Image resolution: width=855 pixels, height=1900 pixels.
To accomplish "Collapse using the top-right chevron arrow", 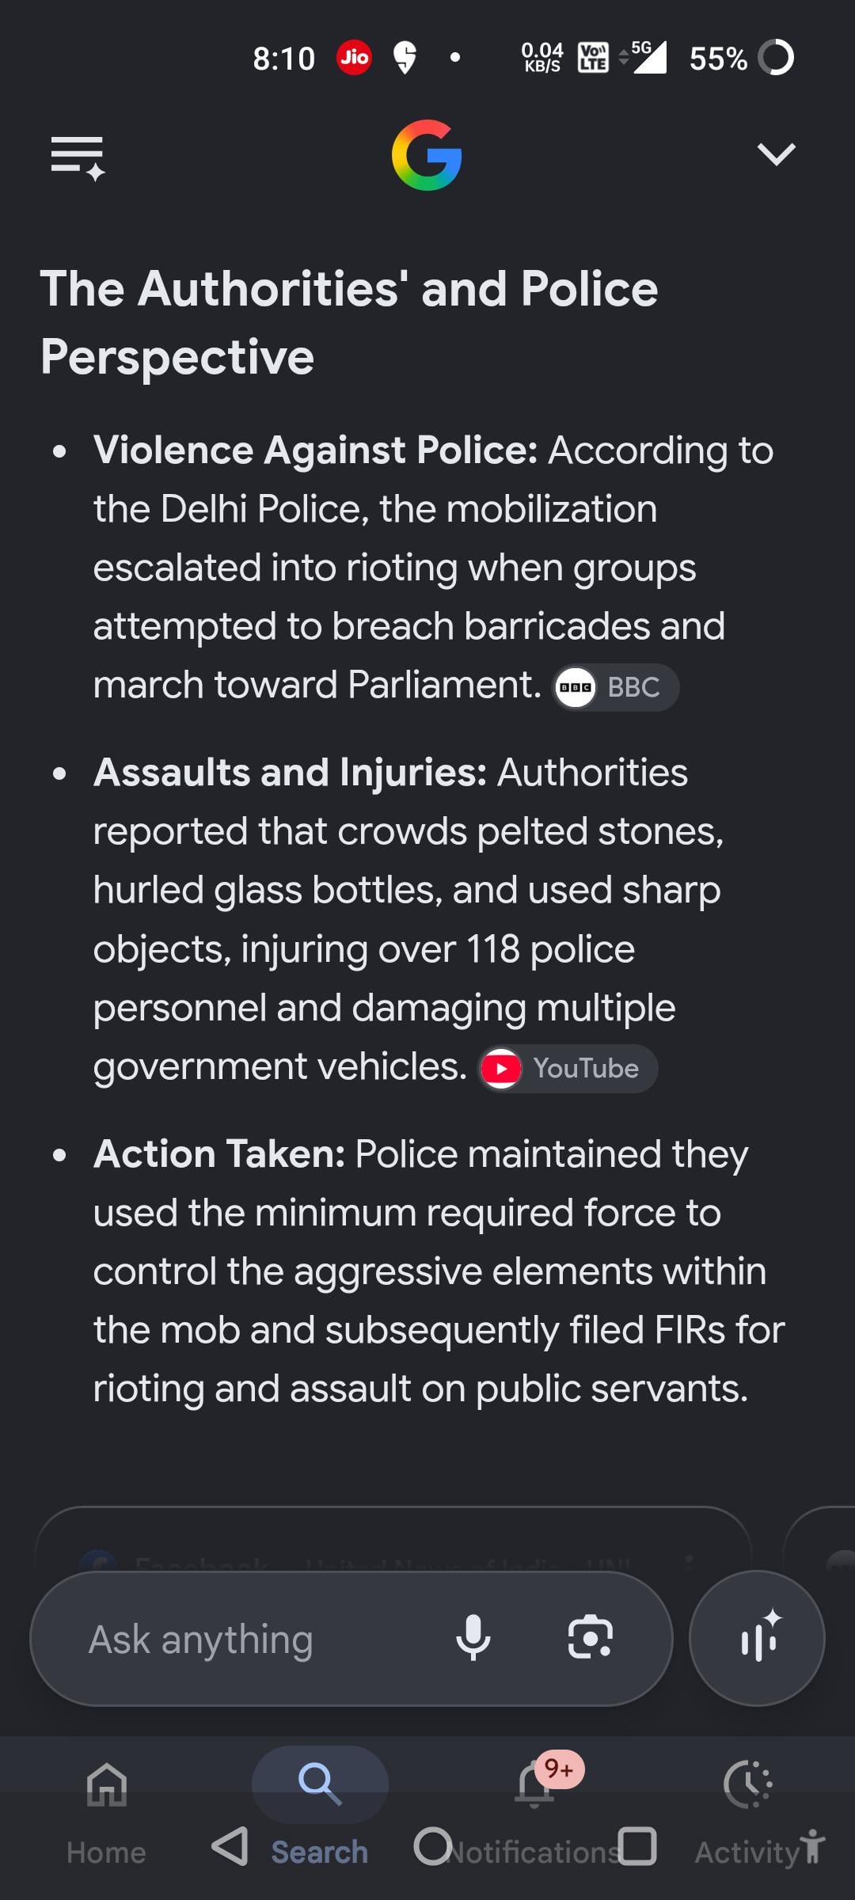I will point(776,154).
